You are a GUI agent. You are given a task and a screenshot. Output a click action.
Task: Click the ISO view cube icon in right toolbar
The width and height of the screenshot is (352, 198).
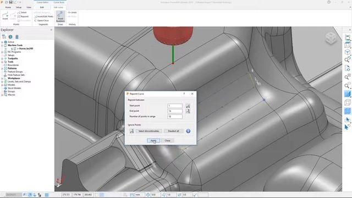click(347, 52)
